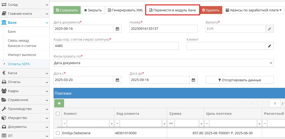The width and height of the screenshot is (285, 139).
Task: Open Импорт выписок in sidebar
Action: coord(22,55)
